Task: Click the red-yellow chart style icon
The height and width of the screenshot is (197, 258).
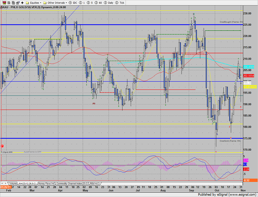Action: (x=4, y=3)
